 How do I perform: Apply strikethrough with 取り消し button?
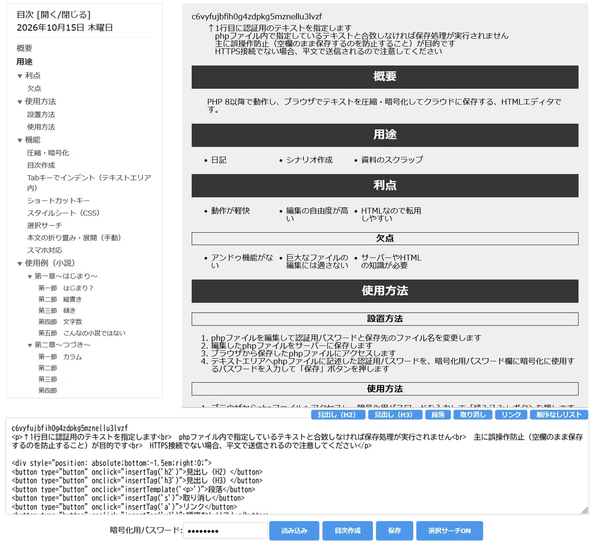click(473, 414)
